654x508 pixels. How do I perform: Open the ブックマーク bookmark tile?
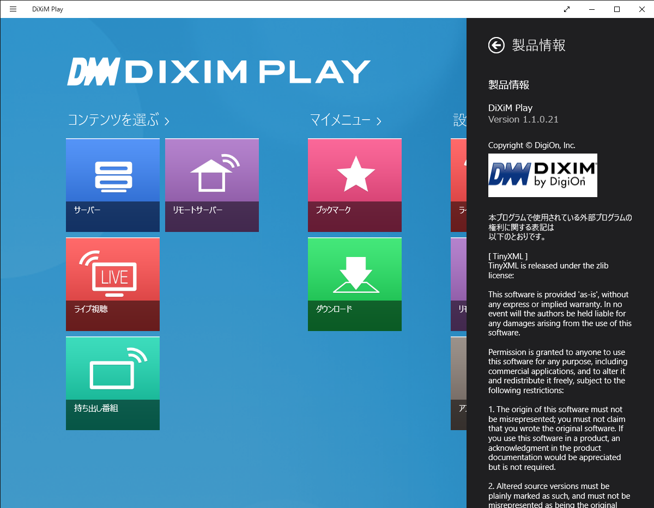click(354, 185)
